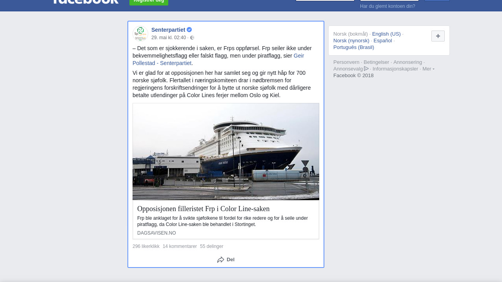Click the share arrow icon
502x282 pixels.
point(221,260)
